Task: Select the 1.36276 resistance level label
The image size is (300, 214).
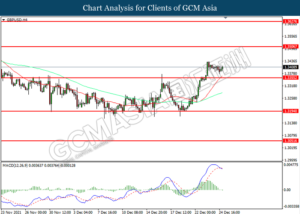Action: point(291,21)
